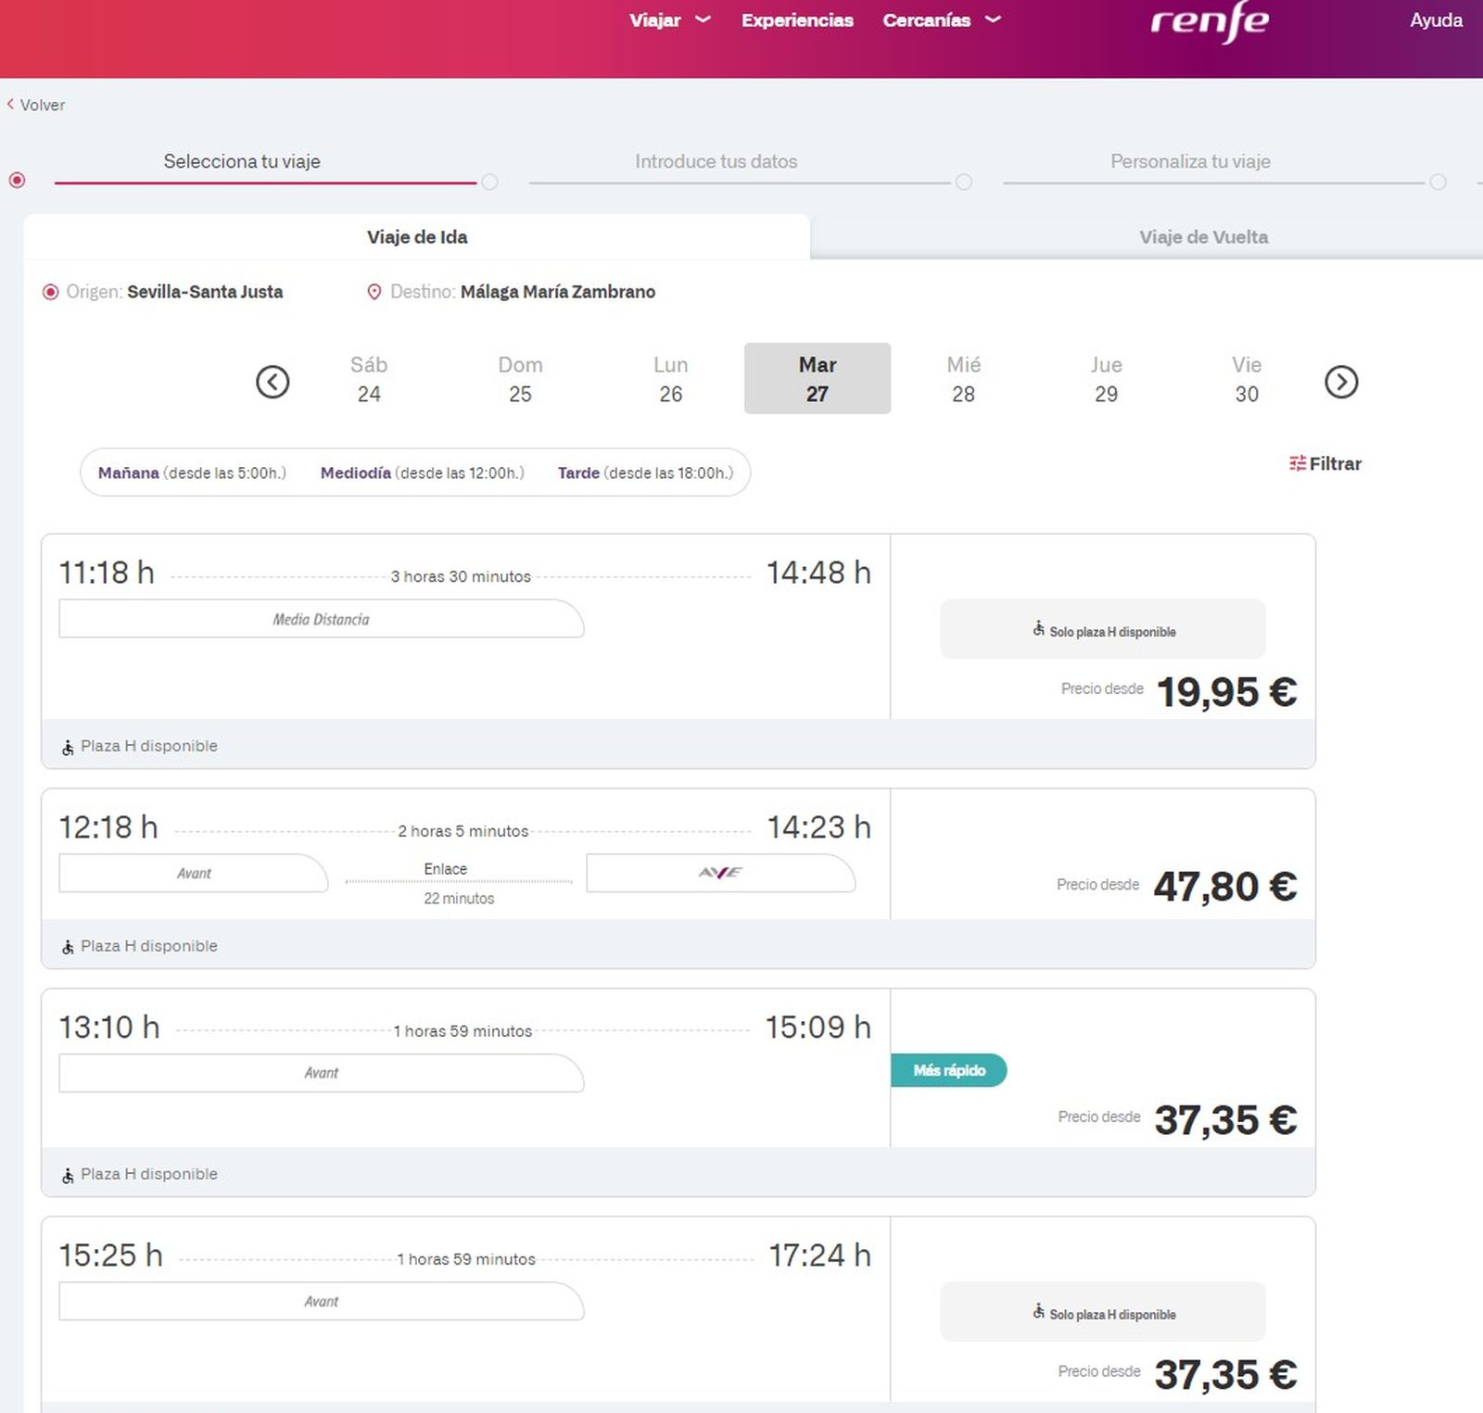This screenshot has width=1483, height=1413.
Task: Click the destination pin icon
Action: (374, 293)
